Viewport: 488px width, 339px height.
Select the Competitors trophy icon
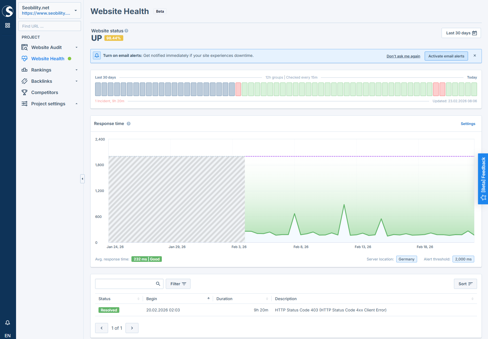(24, 92)
